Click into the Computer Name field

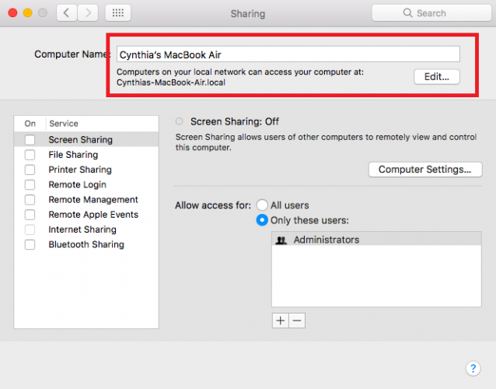288,54
